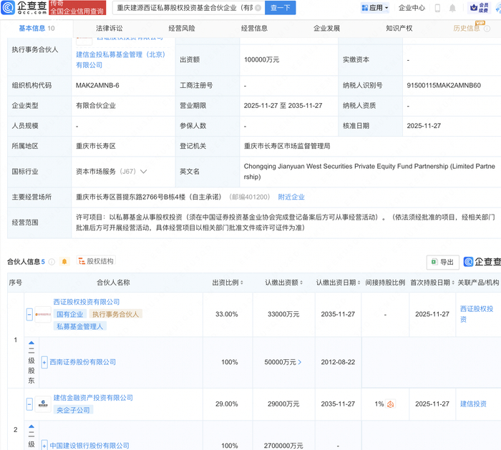This screenshot has height=450, width=501.
Task: Collapse the 建信金融资产投资有限公司 row with minus toggle
Action: (29, 405)
